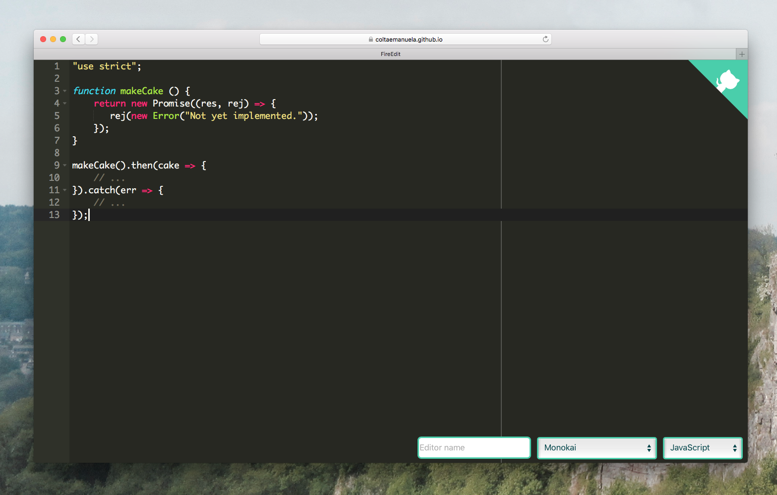
Task: Collapse the fold arrow on line 9
Action: click(x=64, y=165)
